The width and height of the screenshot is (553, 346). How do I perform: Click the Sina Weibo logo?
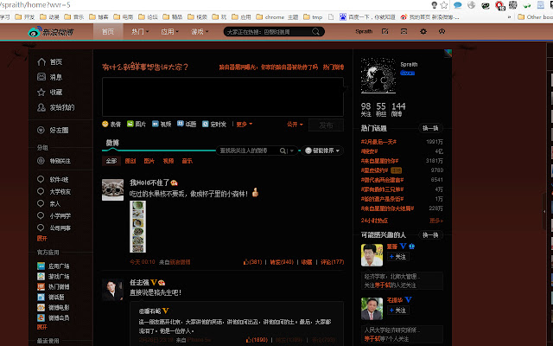[x=51, y=32]
